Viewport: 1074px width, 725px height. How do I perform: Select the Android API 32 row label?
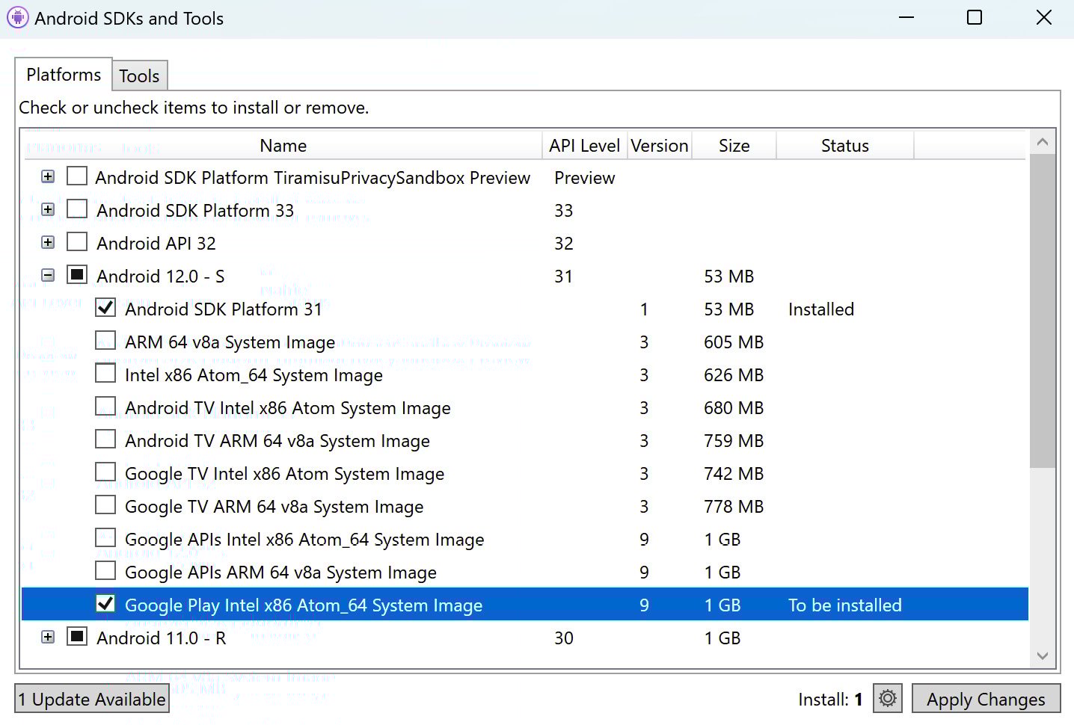pyautogui.click(x=156, y=243)
